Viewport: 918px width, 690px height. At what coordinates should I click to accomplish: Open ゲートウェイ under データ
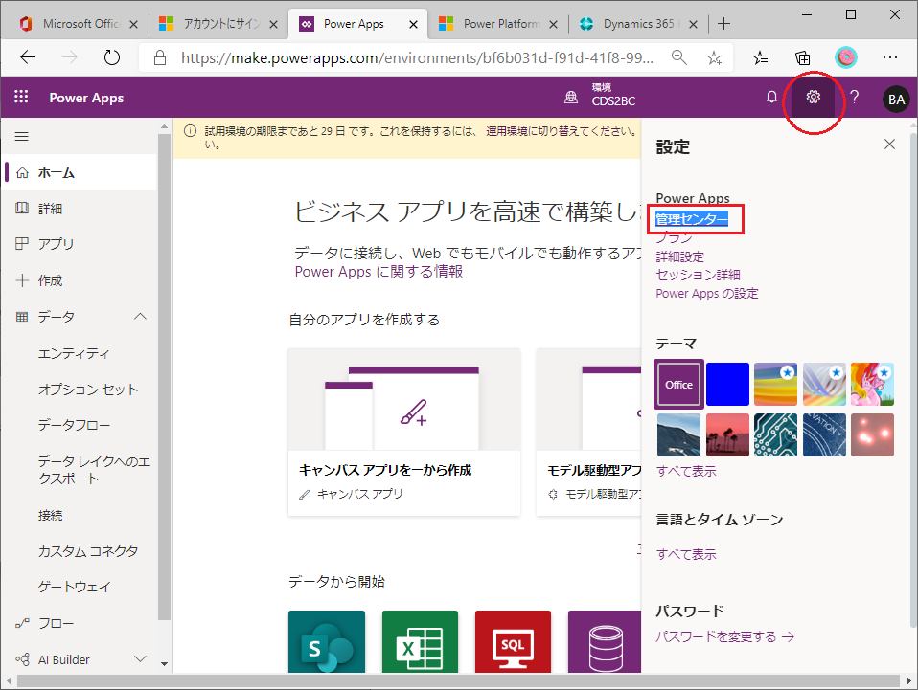pyautogui.click(x=75, y=587)
